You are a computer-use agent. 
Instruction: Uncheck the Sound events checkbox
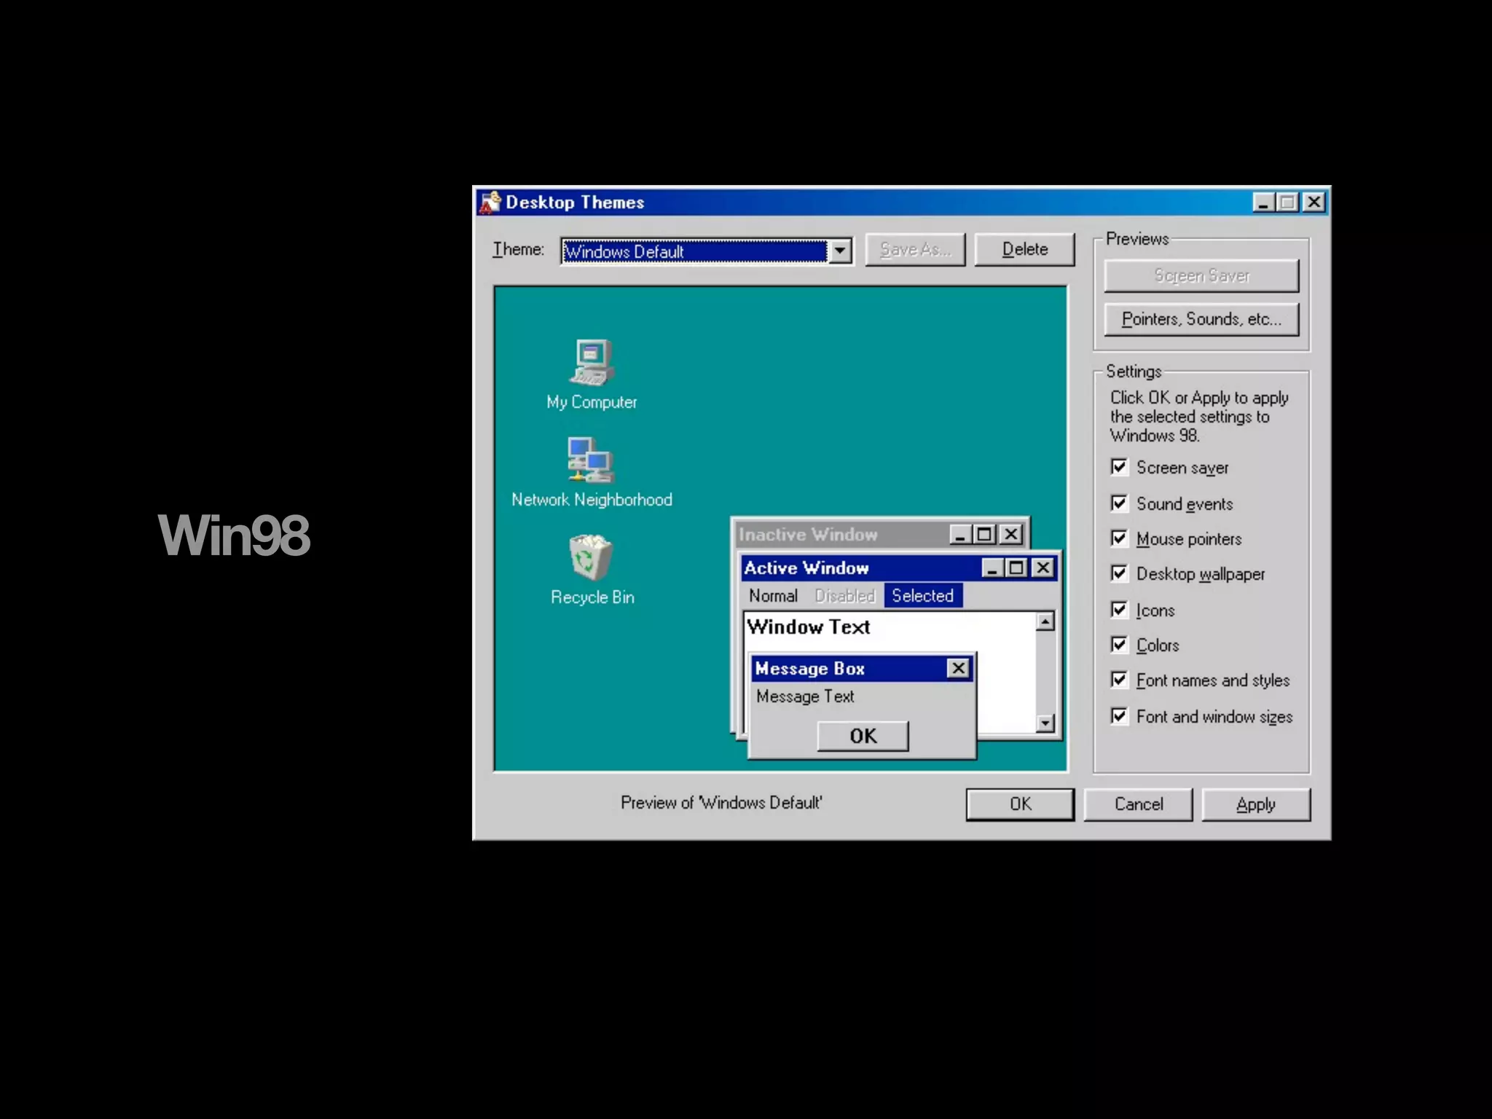click(x=1119, y=503)
